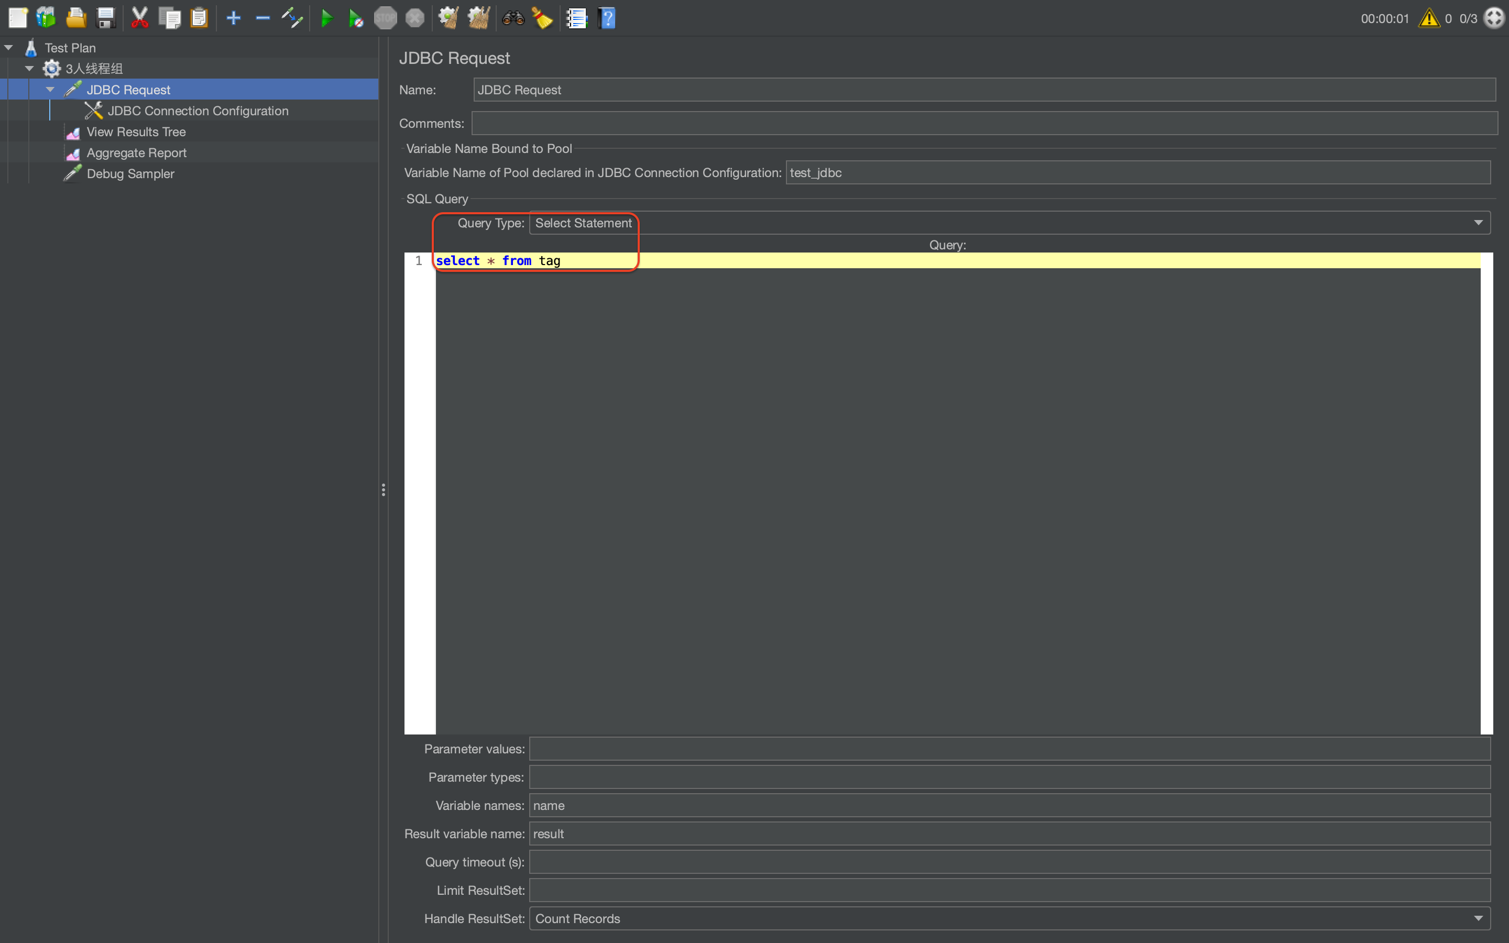Open JMeter help documentation
Screen dimensions: 1509x943
click(607, 17)
